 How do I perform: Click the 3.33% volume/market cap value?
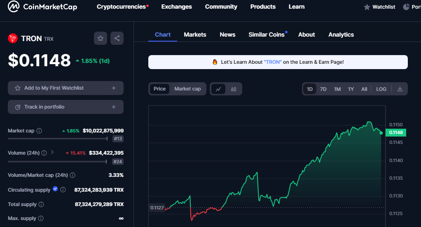(116, 175)
